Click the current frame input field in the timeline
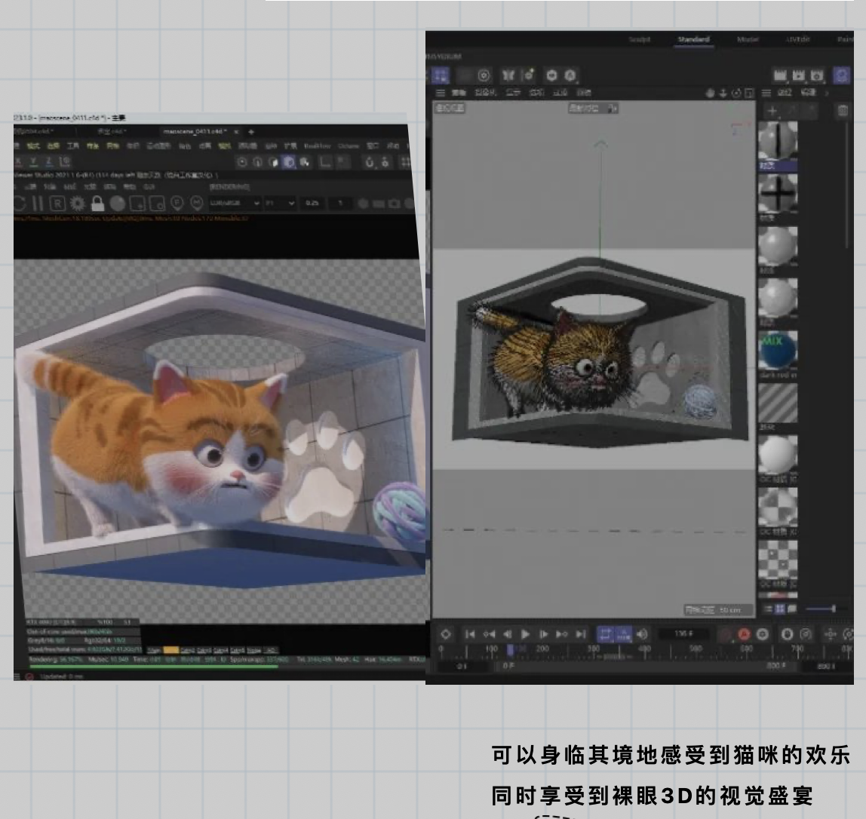 683,633
